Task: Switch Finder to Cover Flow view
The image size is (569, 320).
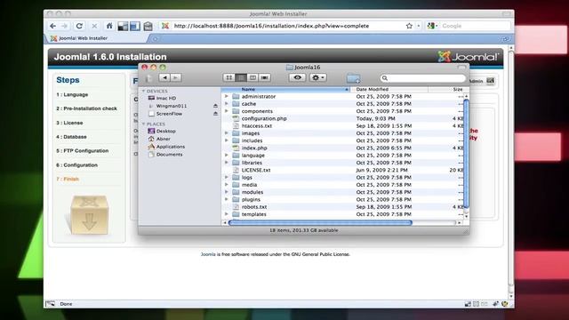Action: pyautogui.click(x=265, y=77)
